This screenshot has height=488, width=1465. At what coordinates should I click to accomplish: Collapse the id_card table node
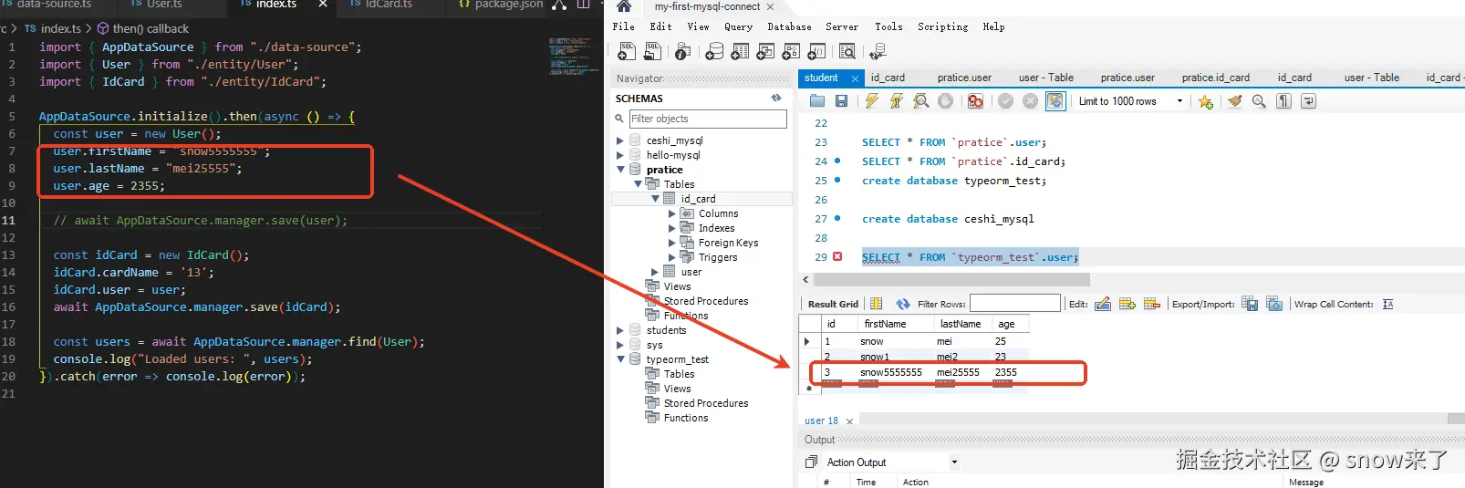[655, 199]
